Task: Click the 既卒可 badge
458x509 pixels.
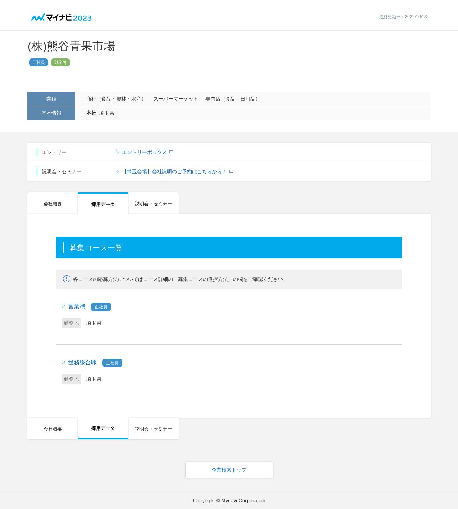Action: click(x=60, y=62)
